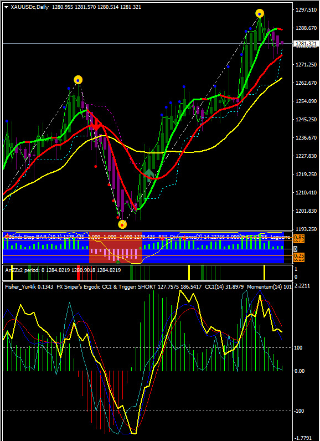Screen dimensions: 320x441
Task: Open the chart menu triangle beside XAUUSDc
Action: click(x=6, y=7)
